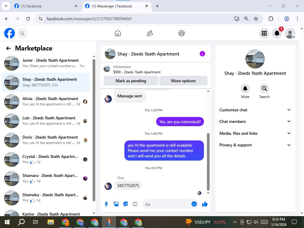The height and width of the screenshot is (228, 304).
Task: Search in conversation using magnifier icon
Action: click(264, 88)
